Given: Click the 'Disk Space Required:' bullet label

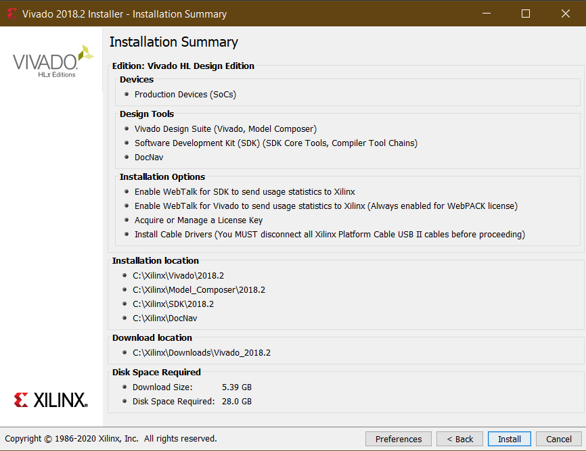Looking at the screenshot, I should click(174, 402).
